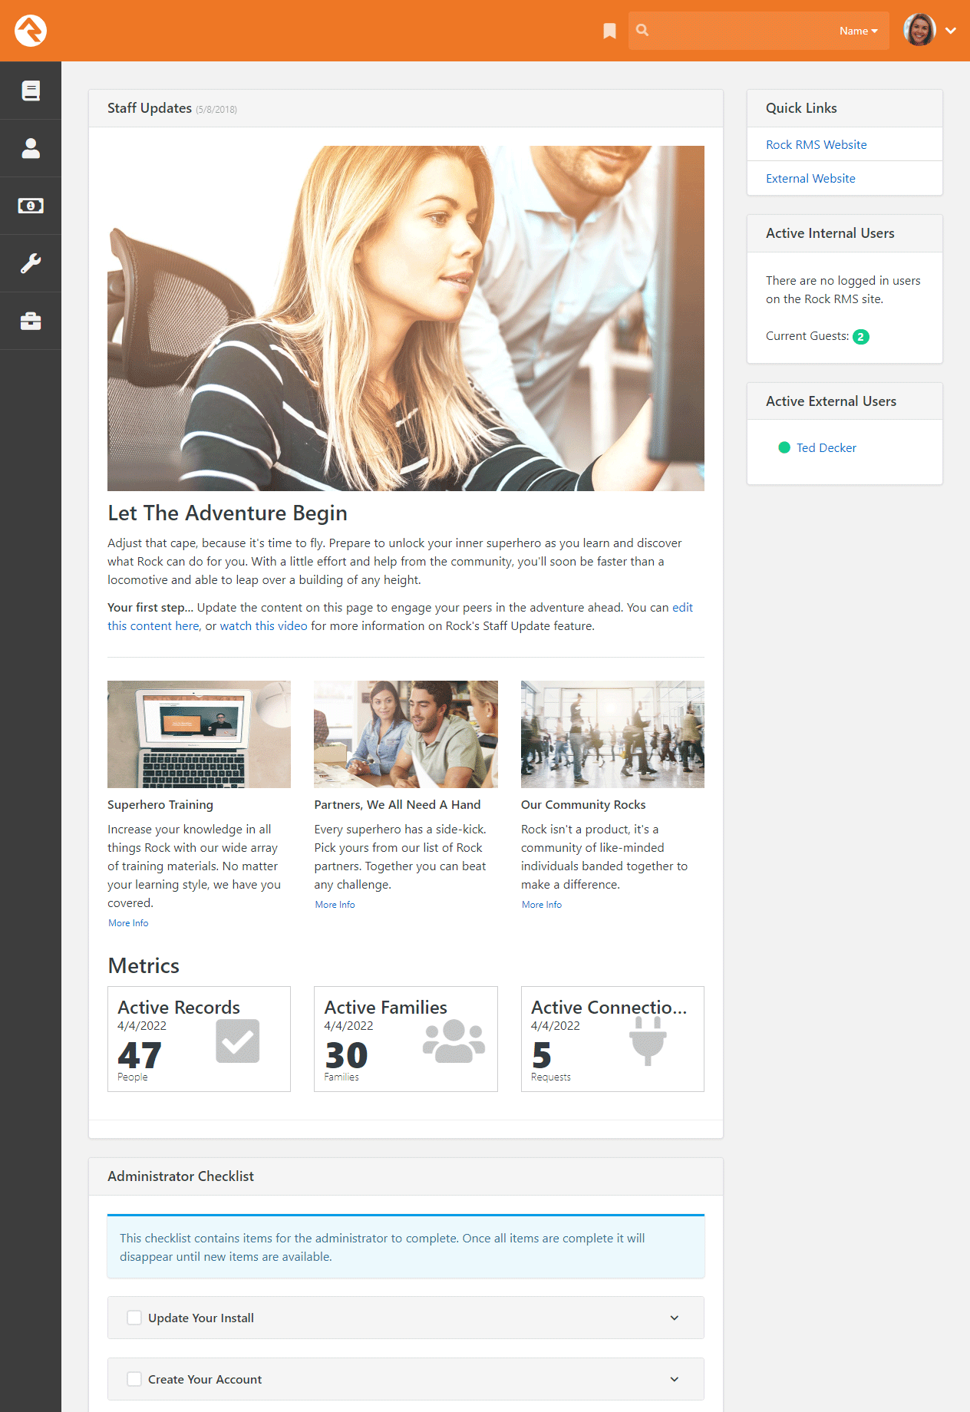Click the user avatar photo
The width and height of the screenshot is (970, 1412).
[x=919, y=31]
